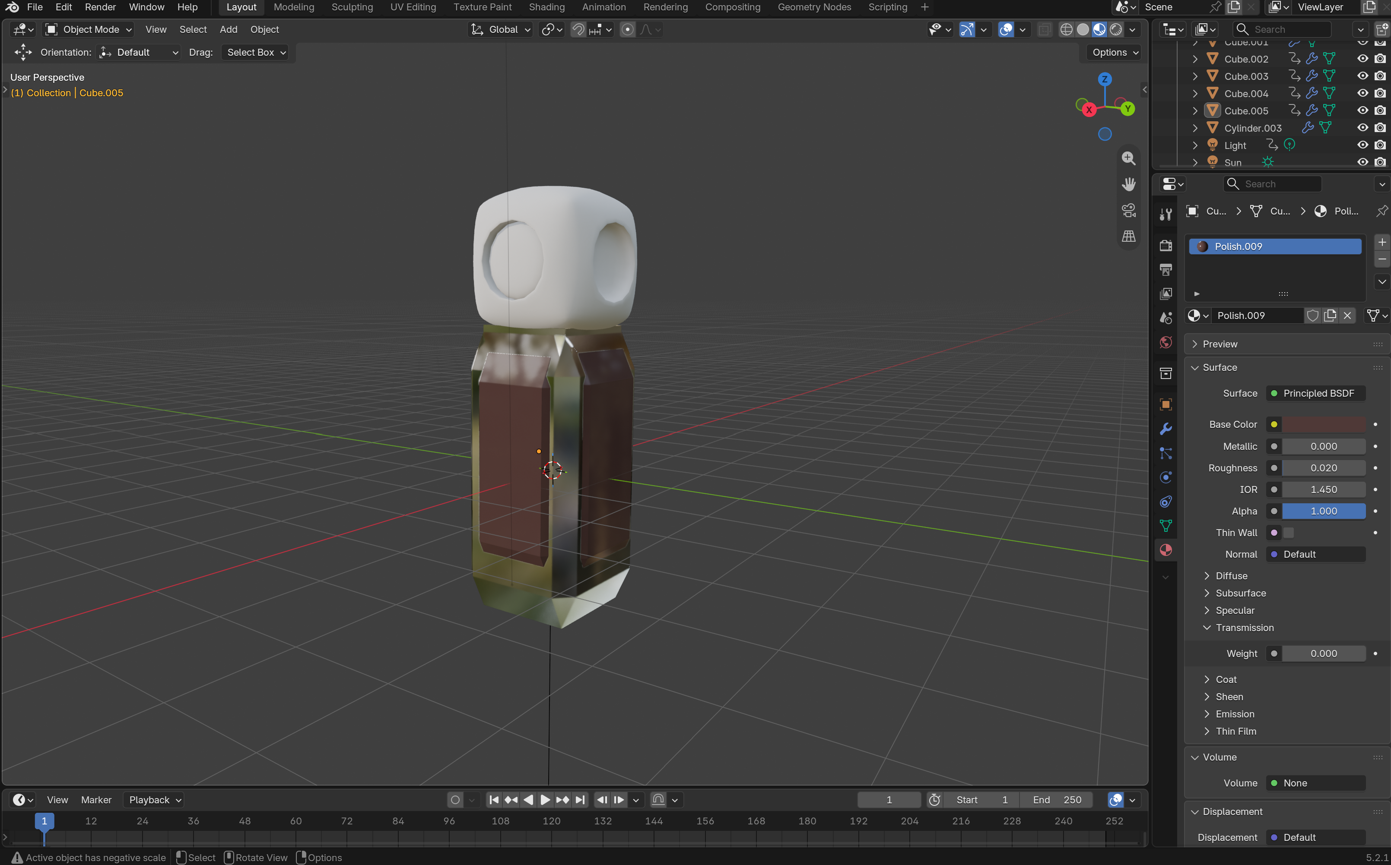Open the Render properties tab icon
Viewport: 1391px width, 865px height.
[1166, 246]
